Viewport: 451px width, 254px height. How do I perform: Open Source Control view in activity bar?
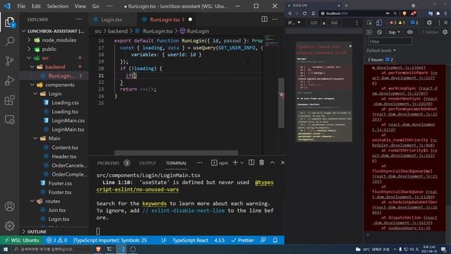pyautogui.click(x=9, y=61)
